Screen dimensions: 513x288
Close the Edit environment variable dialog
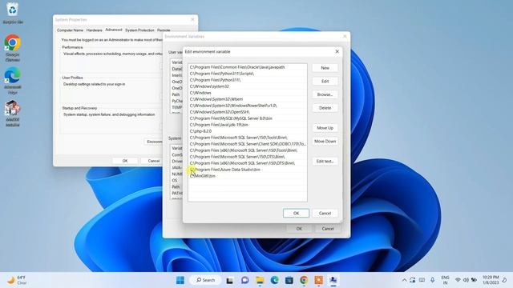337,51
